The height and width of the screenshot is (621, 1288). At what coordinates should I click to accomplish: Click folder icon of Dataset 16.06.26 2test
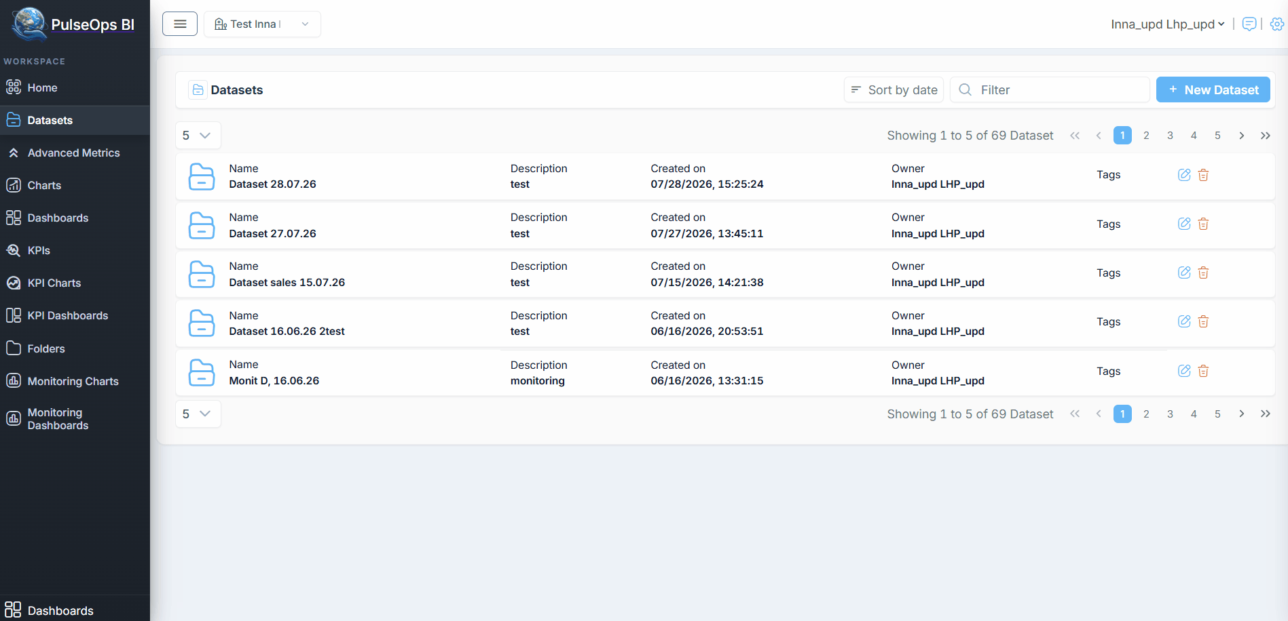point(202,323)
